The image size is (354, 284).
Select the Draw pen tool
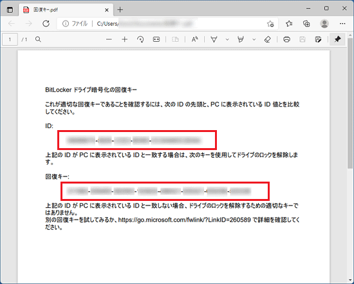214,39
